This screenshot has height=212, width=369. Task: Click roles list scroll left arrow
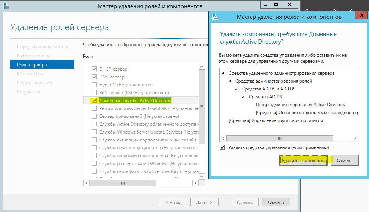86,183
